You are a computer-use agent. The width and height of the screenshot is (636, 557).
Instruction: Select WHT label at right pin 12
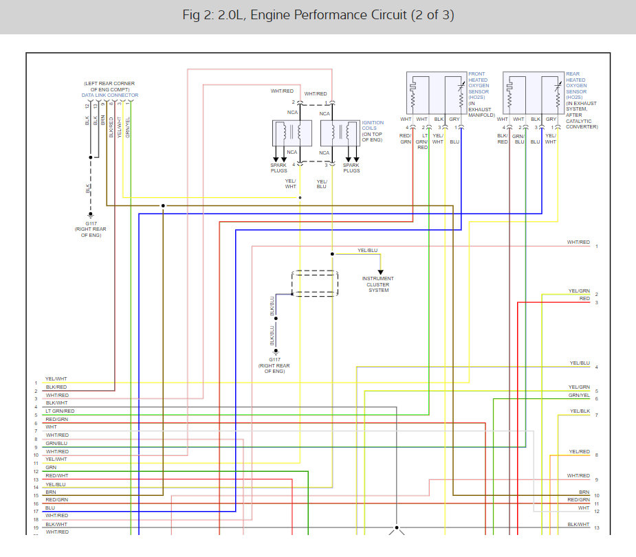tap(584, 508)
